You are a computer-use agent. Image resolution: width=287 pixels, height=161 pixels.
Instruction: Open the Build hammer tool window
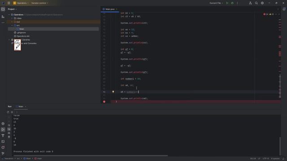[x=3, y=136]
